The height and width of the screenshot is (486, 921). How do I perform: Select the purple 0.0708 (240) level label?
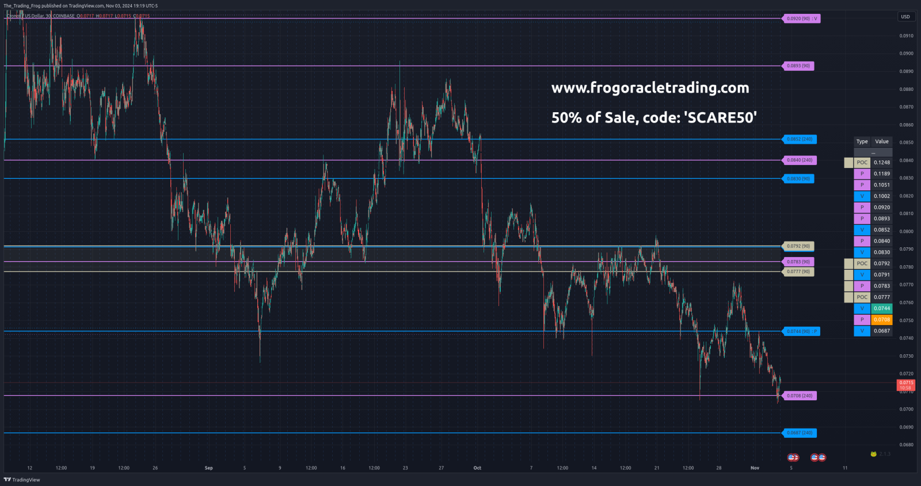(x=800, y=396)
